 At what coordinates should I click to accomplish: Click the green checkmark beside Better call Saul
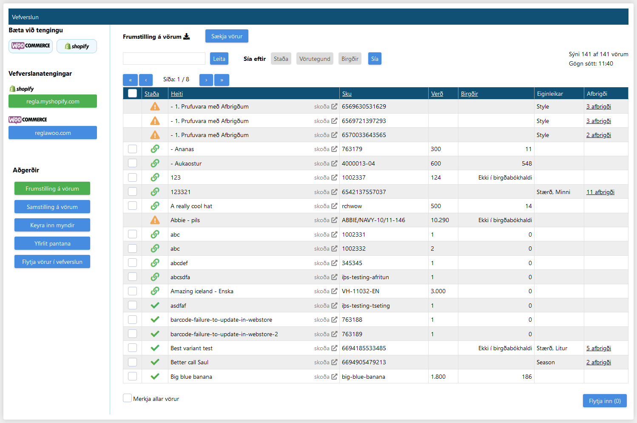(154, 362)
